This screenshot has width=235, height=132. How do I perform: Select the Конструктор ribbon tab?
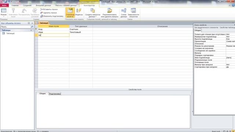point(89,5)
